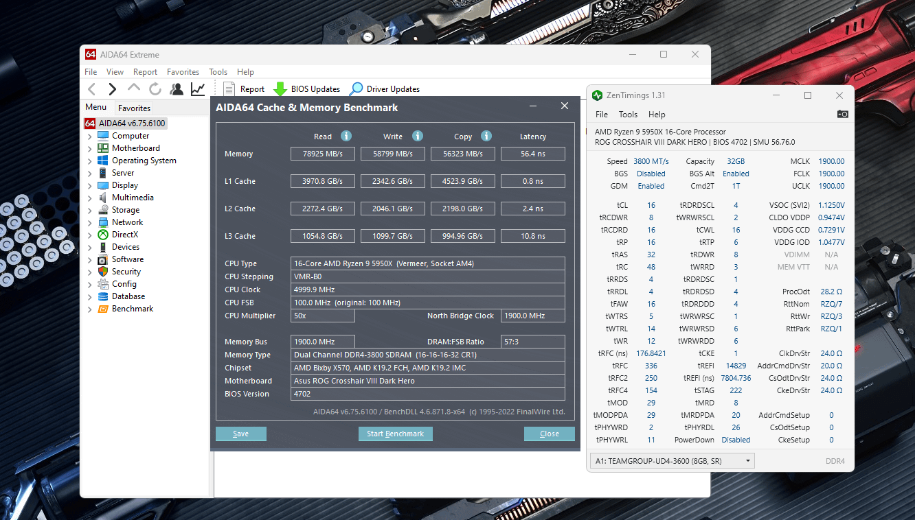Image resolution: width=915 pixels, height=520 pixels.
Task: Select the Security tree item
Action: tap(126, 272)
